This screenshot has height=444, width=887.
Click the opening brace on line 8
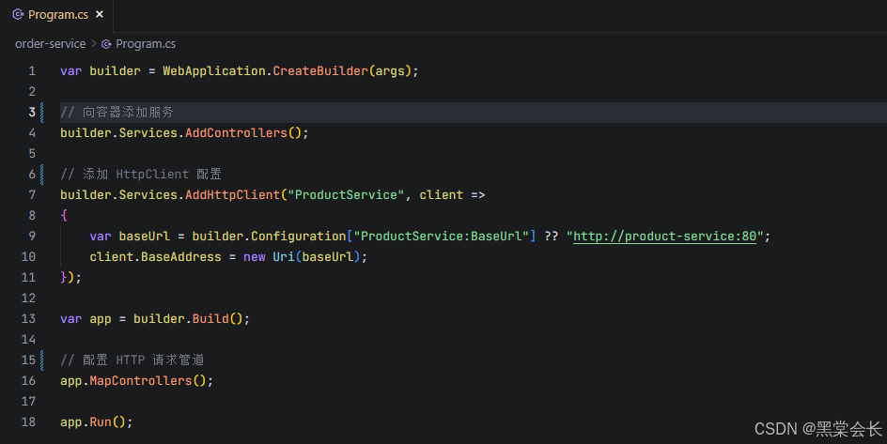click(64, 215)
